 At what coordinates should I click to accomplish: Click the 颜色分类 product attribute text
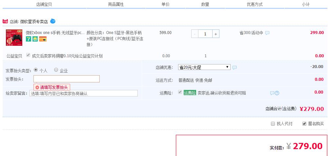115,39
